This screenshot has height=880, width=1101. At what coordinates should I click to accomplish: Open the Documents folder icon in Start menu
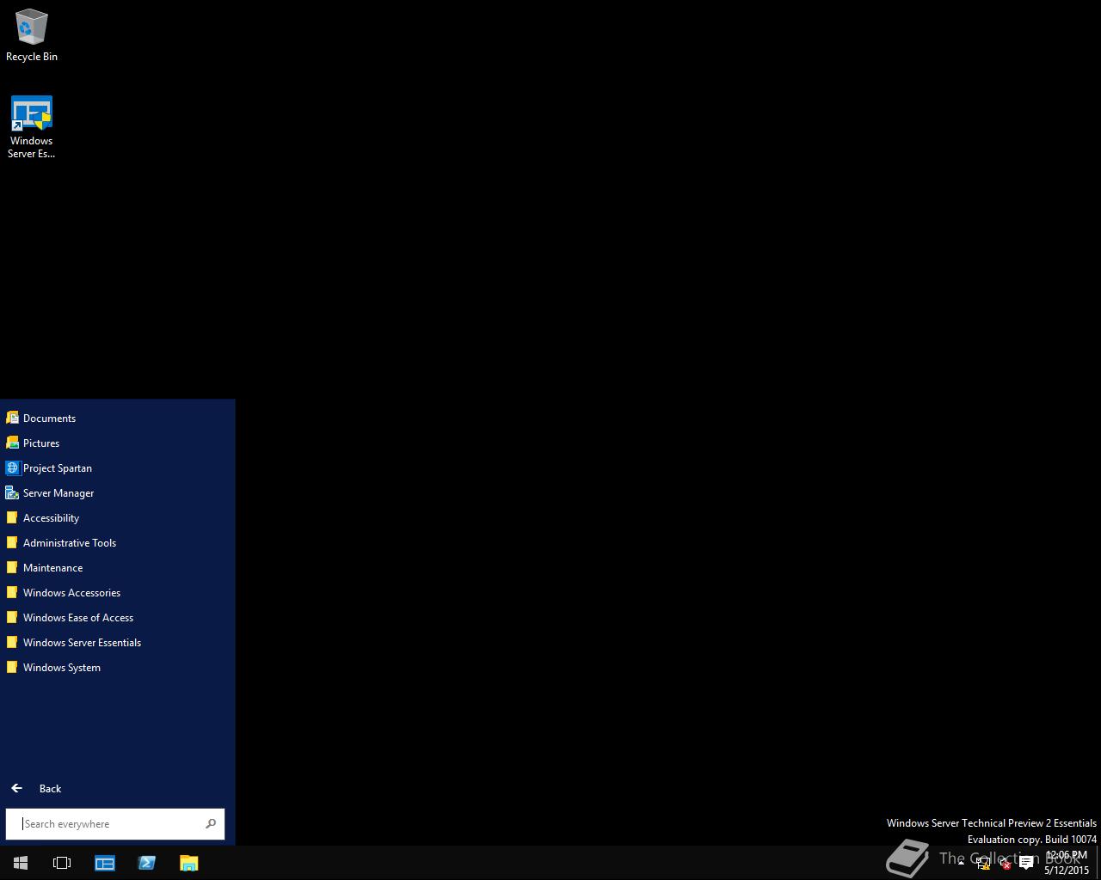pyautogui.click(x=12, y=418)
